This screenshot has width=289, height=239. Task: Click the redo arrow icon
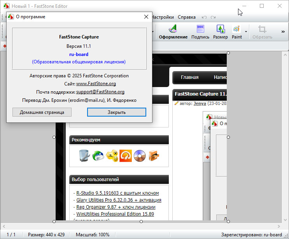[x=213, y=17]
